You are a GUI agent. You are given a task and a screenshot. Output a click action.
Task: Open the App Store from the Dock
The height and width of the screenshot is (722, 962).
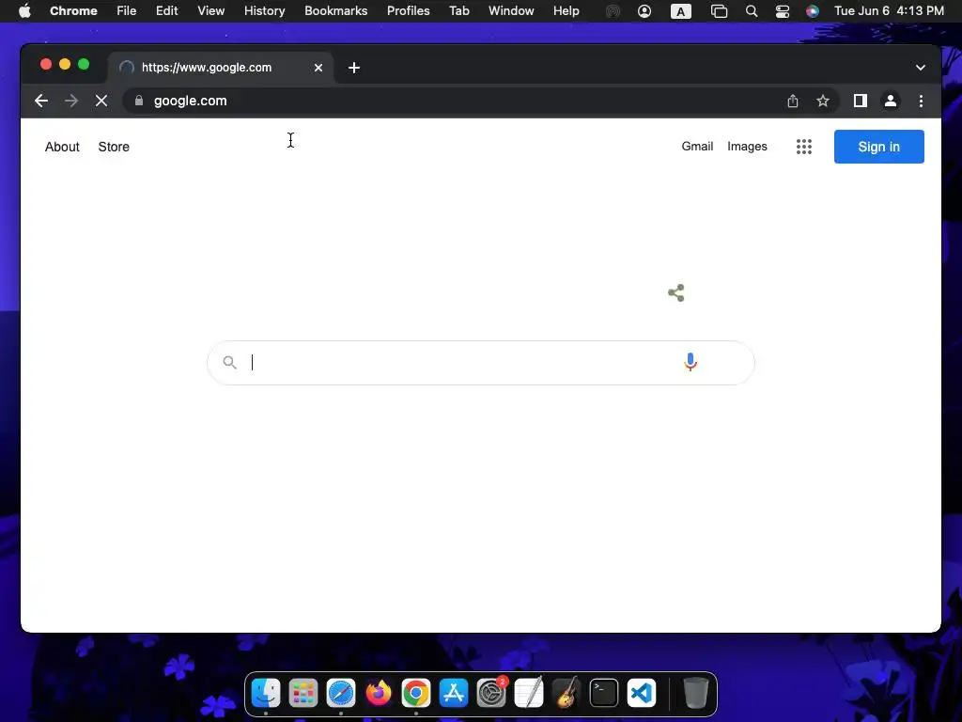coord(454,693)
